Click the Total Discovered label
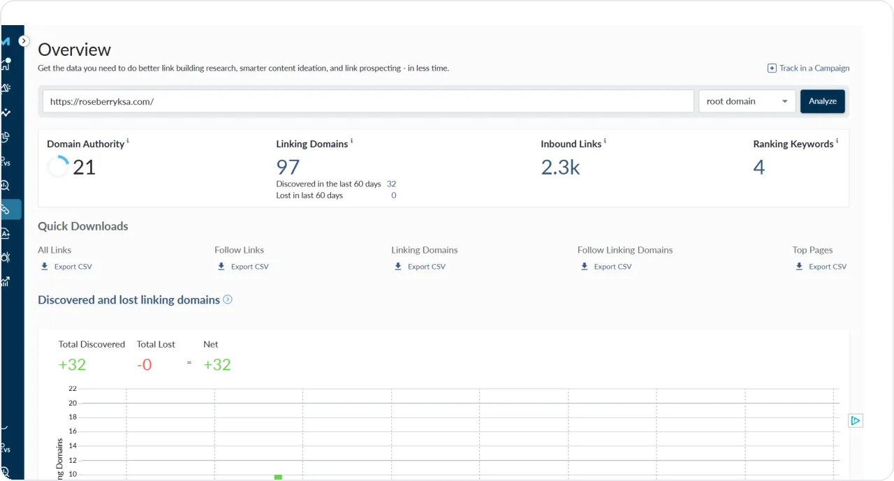Screen dimensions: 894x481 tap(91, 344)
